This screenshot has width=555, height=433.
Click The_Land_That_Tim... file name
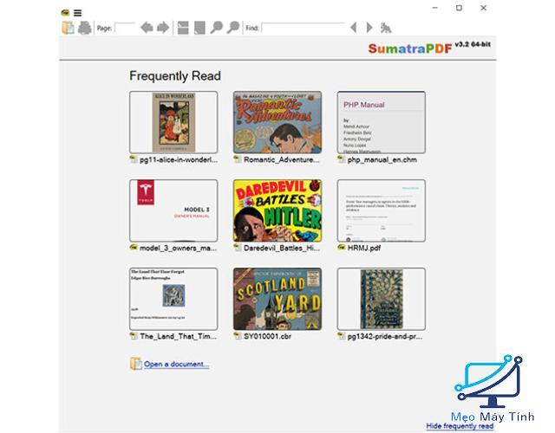pos(178,336)
